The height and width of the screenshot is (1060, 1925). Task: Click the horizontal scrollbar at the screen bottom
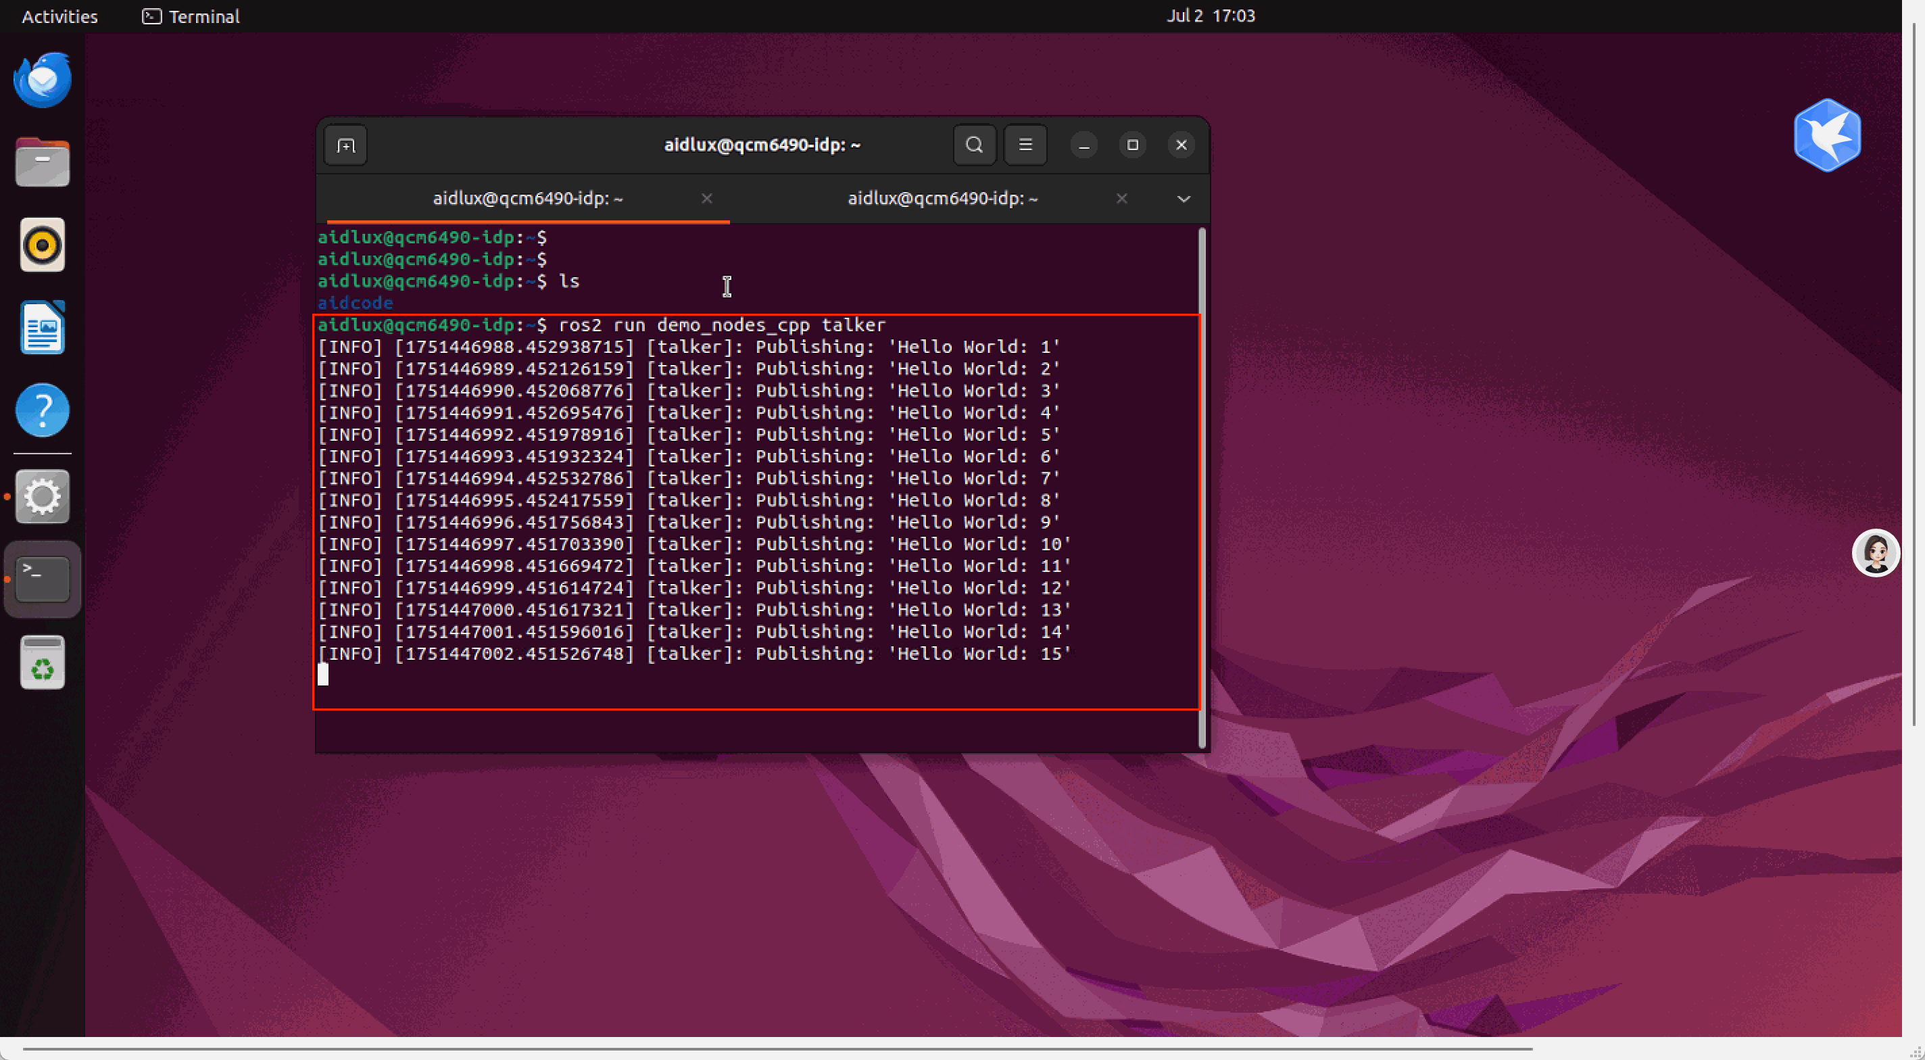(777, 1049)
